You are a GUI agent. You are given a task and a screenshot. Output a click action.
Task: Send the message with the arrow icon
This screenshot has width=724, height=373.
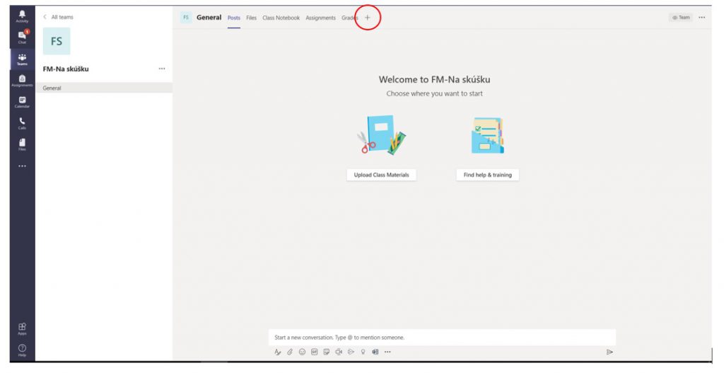(609, 352)
